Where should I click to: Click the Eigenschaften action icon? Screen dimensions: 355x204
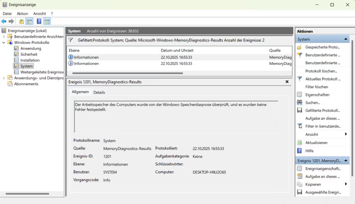click(x=300, y=95)
